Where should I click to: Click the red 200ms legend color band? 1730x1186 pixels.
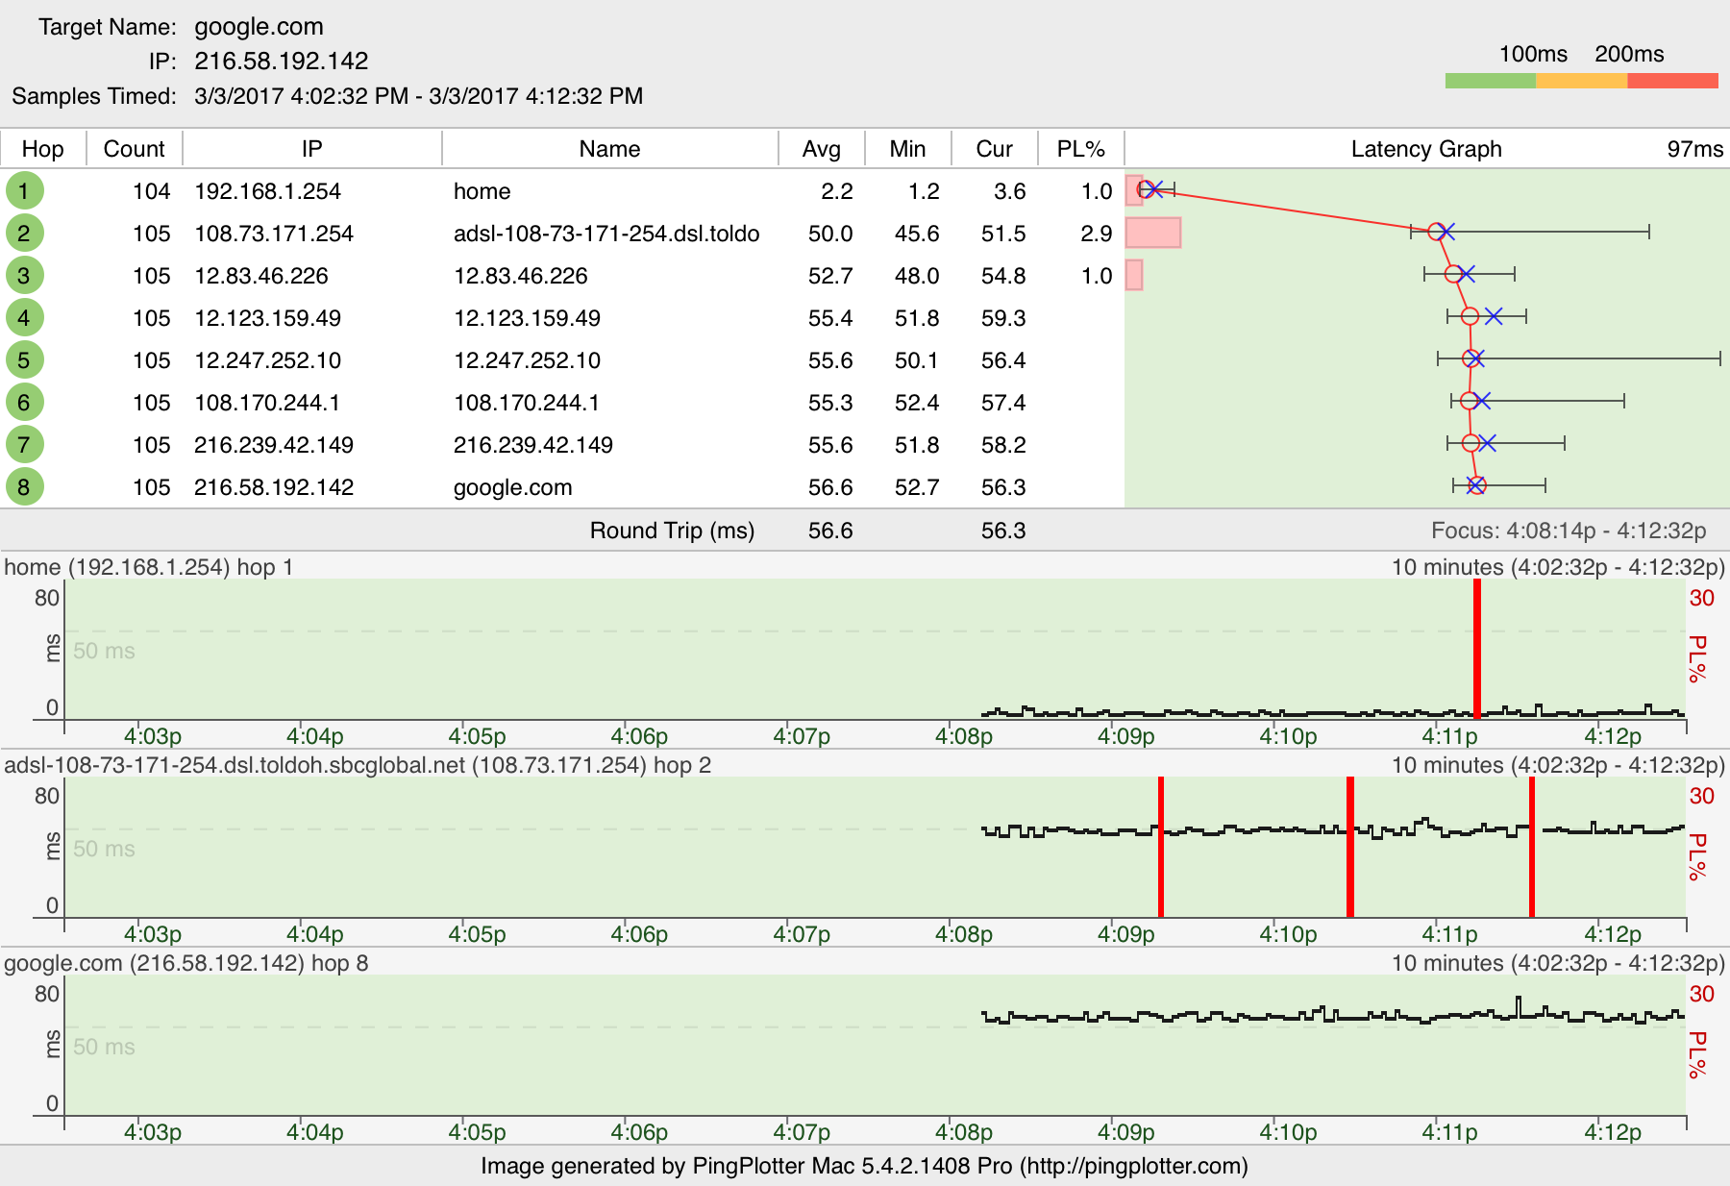1672,81
